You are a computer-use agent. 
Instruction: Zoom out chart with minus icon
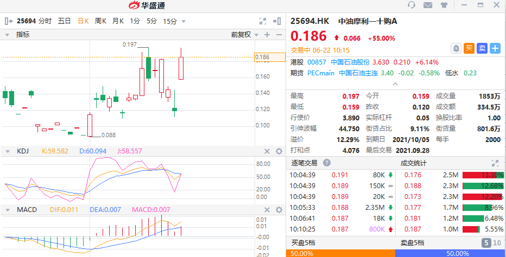[x=279, y=35]
